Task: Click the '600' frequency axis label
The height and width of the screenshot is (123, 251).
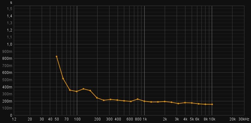Action: 130,119
